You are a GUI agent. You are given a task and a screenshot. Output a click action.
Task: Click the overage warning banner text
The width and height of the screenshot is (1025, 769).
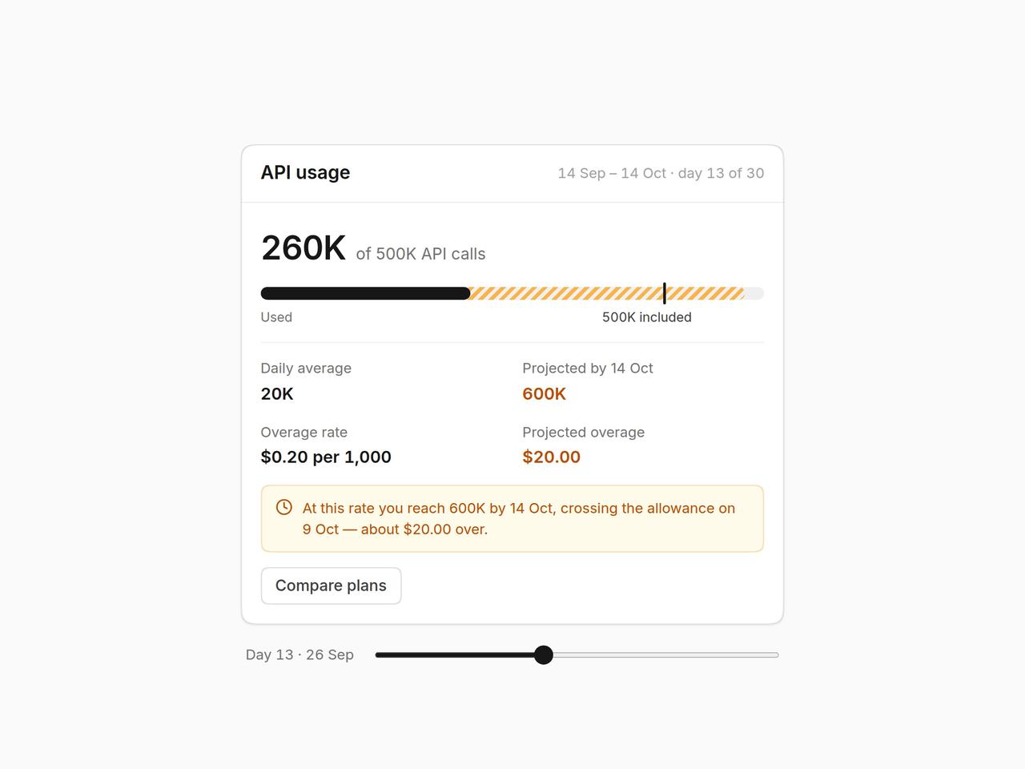[x=519, y=518]
